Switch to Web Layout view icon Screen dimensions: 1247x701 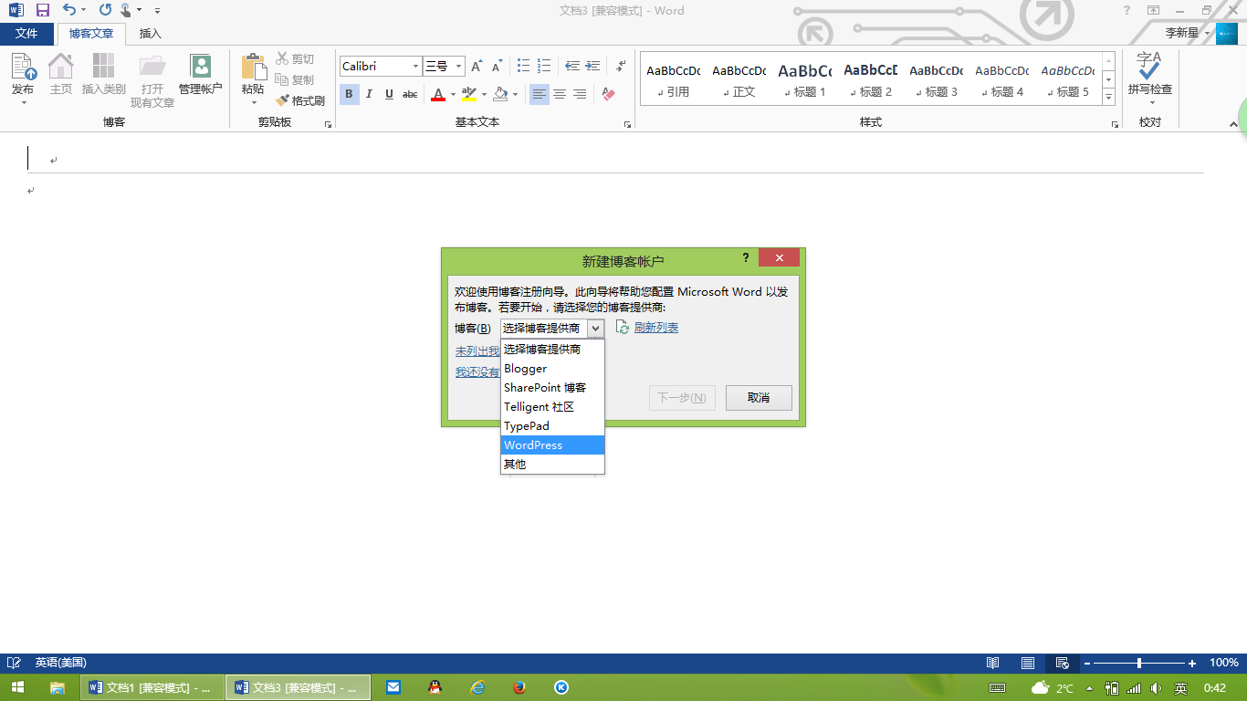(1063, 663)
